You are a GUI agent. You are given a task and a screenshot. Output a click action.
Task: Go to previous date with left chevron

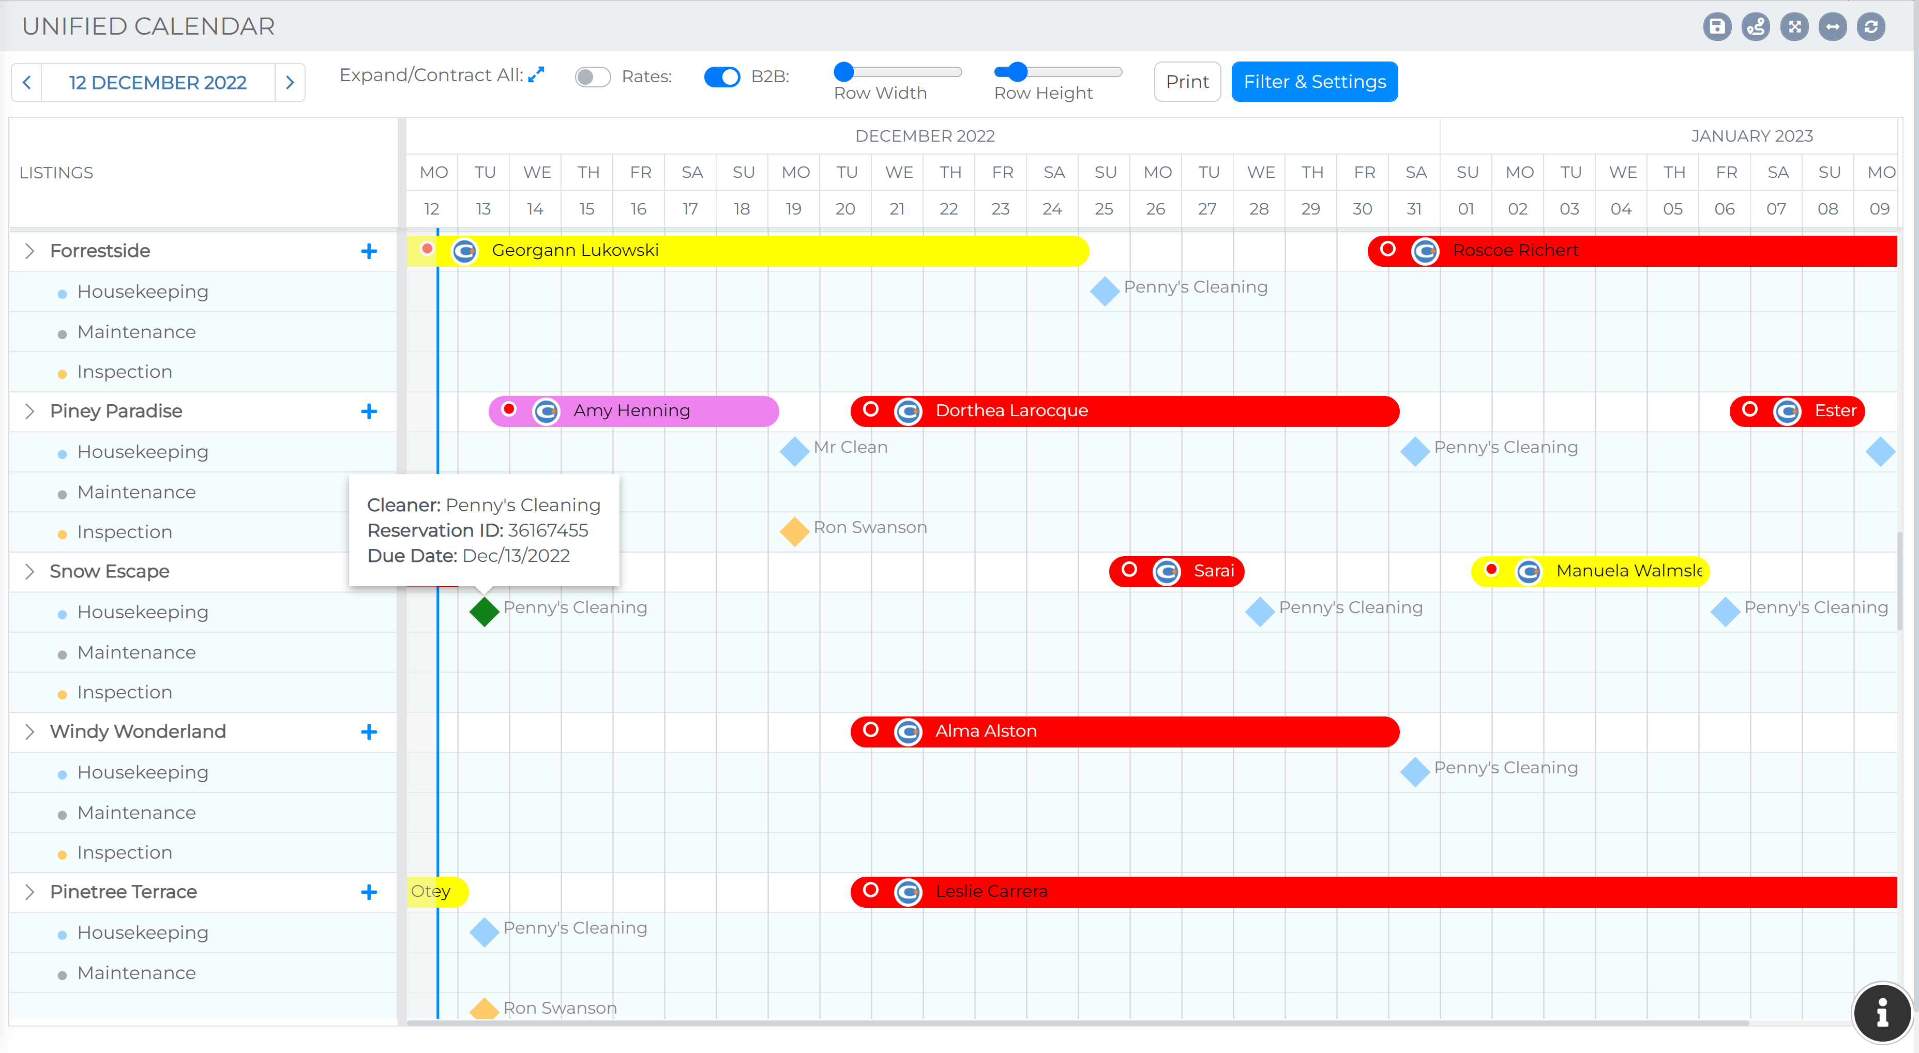pos(27,83)
